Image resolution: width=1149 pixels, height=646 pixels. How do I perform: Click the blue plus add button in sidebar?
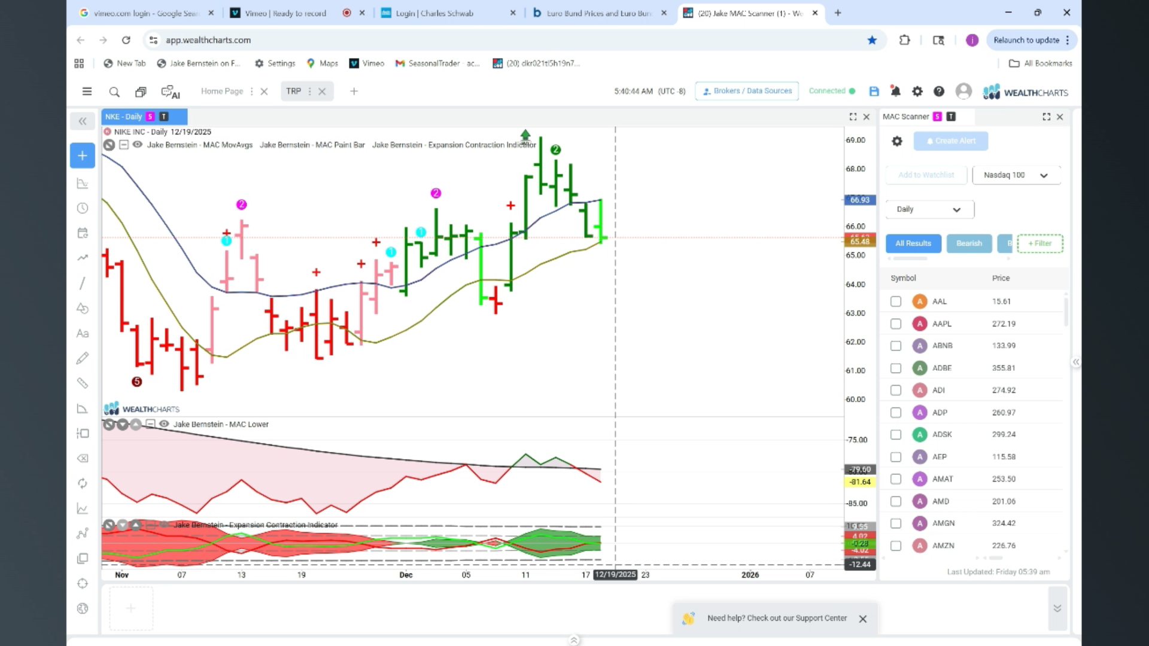(83, 156)
